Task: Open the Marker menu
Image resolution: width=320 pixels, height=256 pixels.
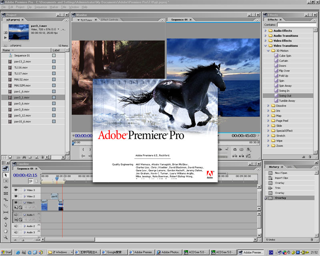Action: [x=54, y=7]
